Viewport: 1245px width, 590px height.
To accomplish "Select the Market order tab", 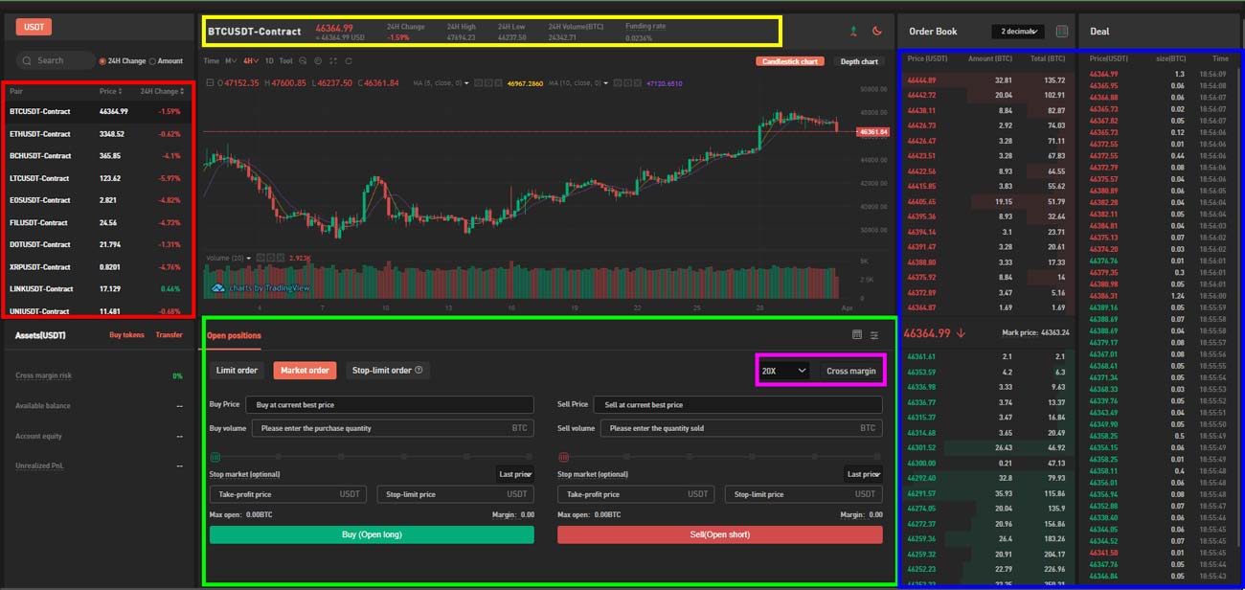I will [305, 370].
